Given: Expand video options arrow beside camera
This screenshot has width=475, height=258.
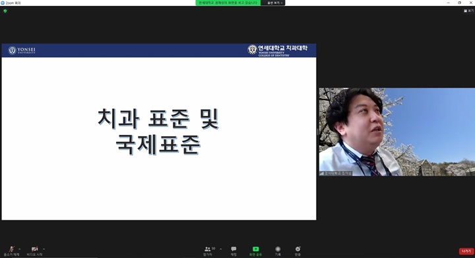Looking at the screenshot, I should 44,249.
